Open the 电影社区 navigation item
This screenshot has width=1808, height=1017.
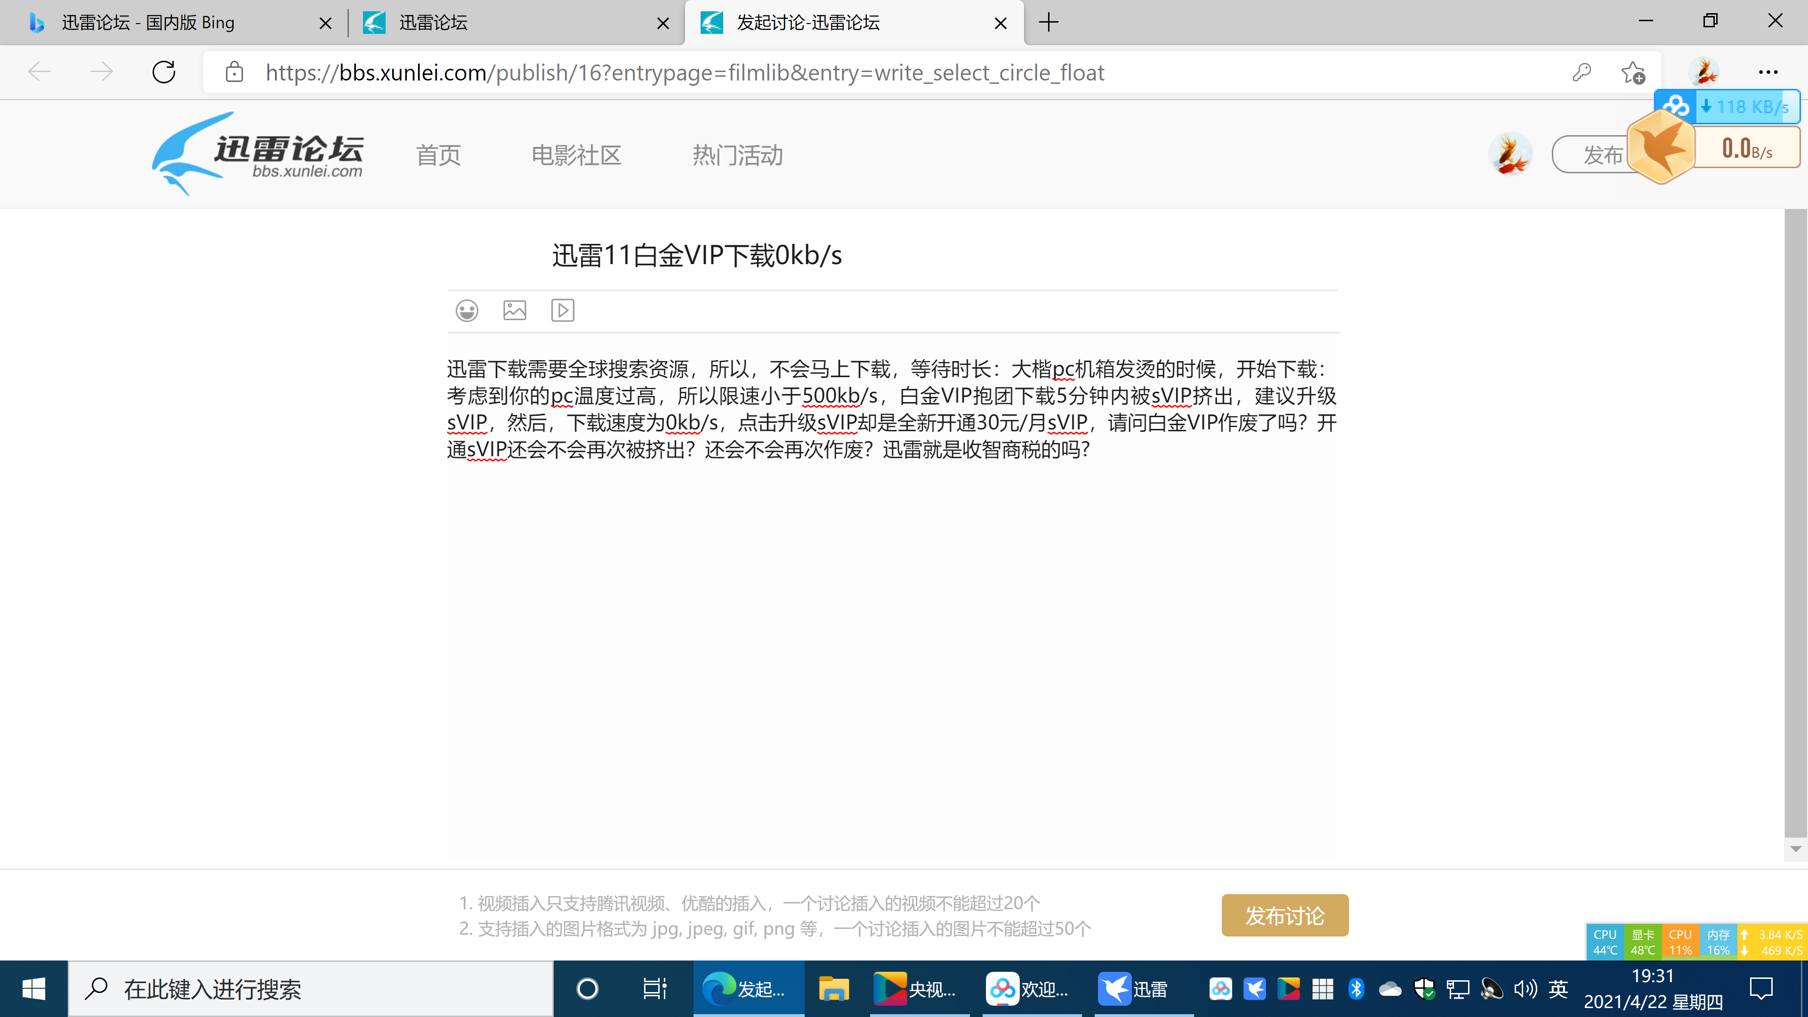pos(575,155)
